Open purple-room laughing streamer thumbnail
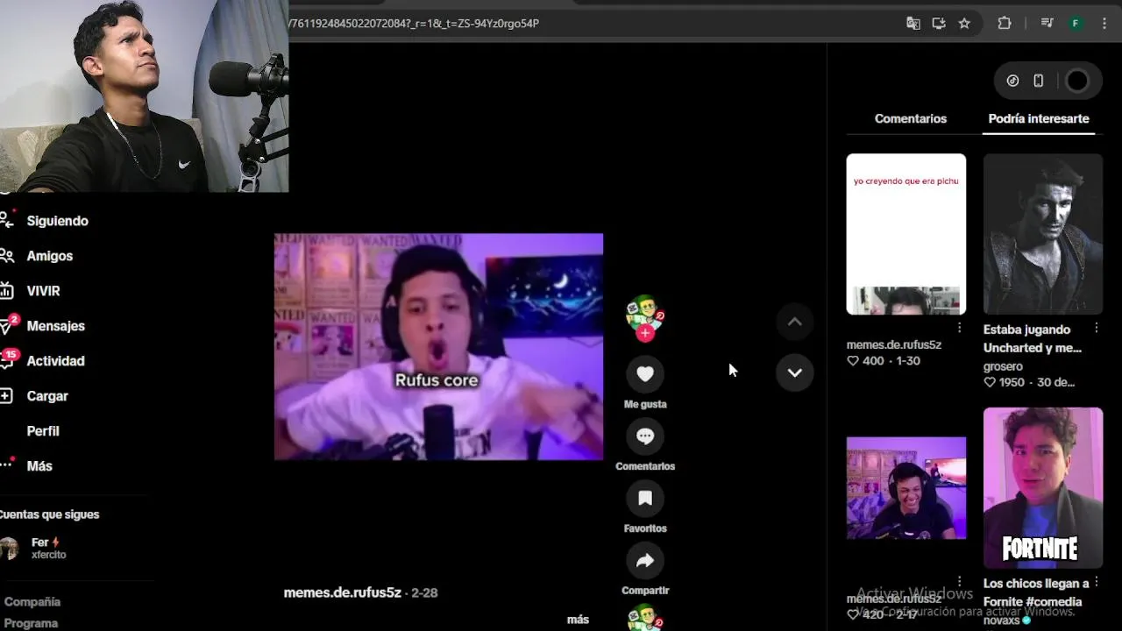The height and width of the screenshot is (631, 1122). click(x=906, y=487)
